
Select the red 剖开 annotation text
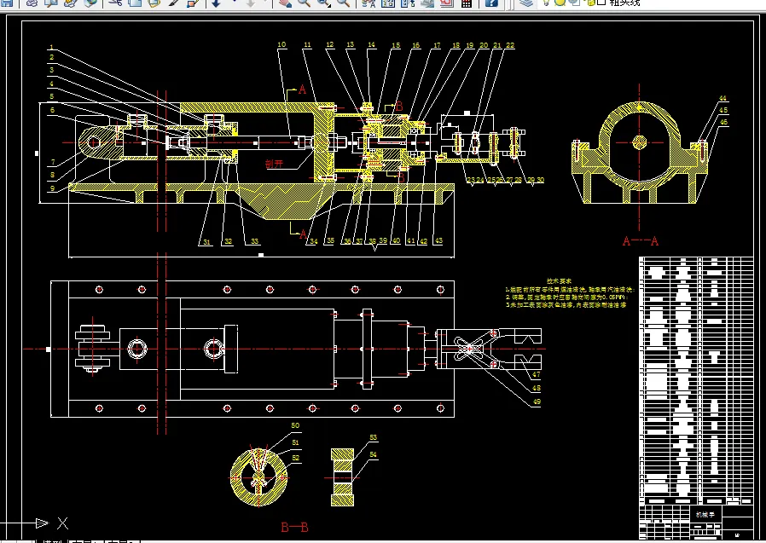[x=274, y=163]
